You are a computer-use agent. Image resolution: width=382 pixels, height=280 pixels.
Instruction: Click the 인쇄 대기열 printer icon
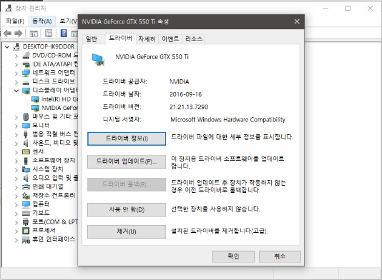pyautogui.click(x=26, y=187)
